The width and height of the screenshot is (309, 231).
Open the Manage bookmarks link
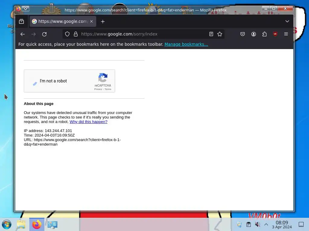(x=186, y=44)
